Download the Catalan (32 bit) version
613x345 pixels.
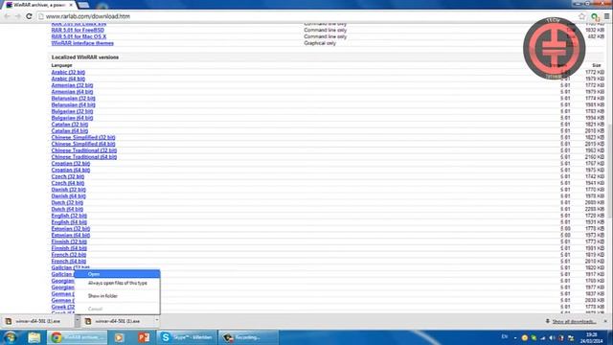pos(70,125)
